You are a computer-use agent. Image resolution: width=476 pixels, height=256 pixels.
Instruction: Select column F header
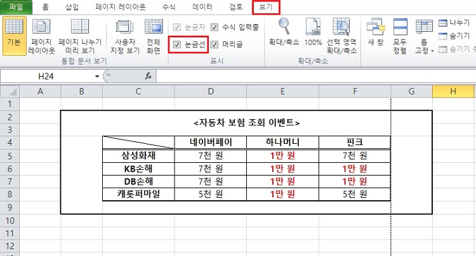(x=355, y=91)
